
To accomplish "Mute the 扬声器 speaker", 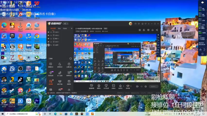I will tap(128, 87).
